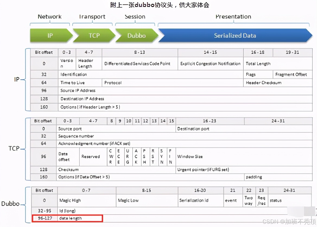Click the URG flag cell

[x=128, y=157]
